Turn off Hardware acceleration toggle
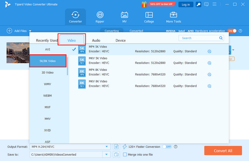The width and height of the screenshot is (249, 161). click(x=232, y=31)
